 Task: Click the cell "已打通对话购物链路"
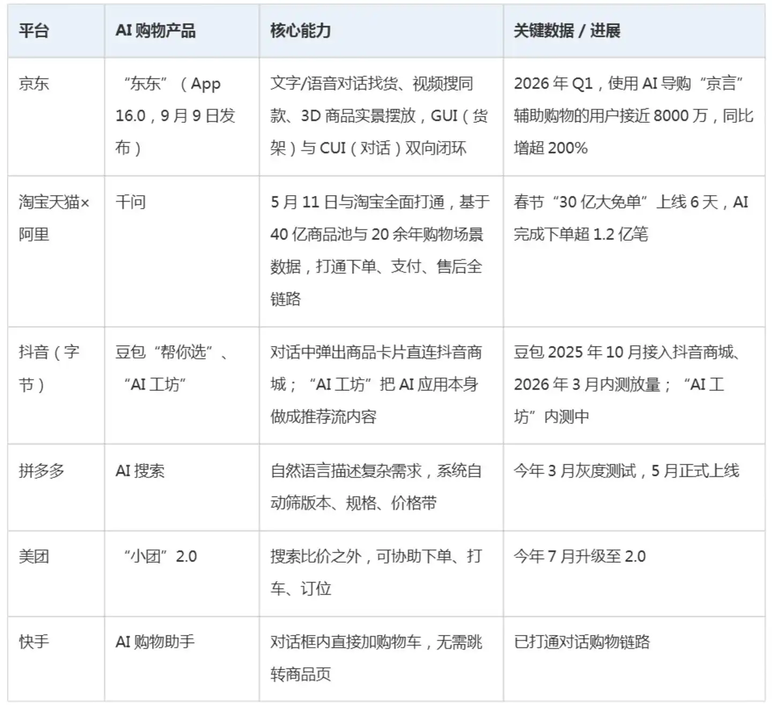[x=634, y=659]
